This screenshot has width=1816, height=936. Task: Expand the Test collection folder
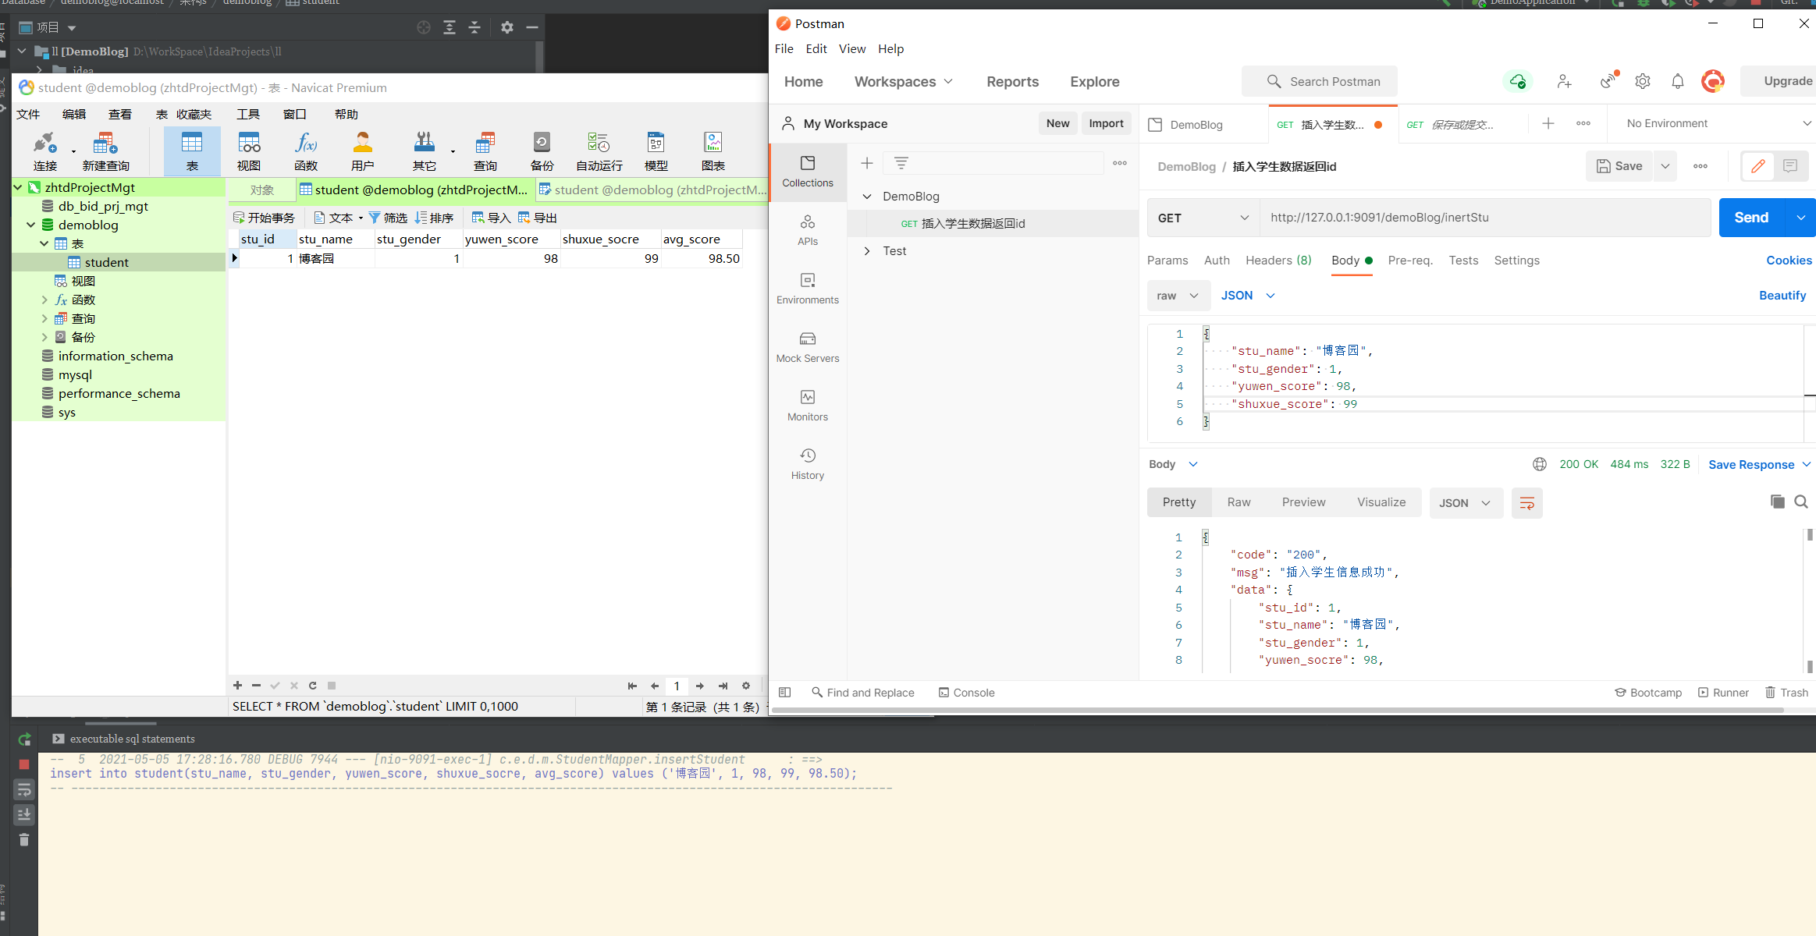(867, 251)
